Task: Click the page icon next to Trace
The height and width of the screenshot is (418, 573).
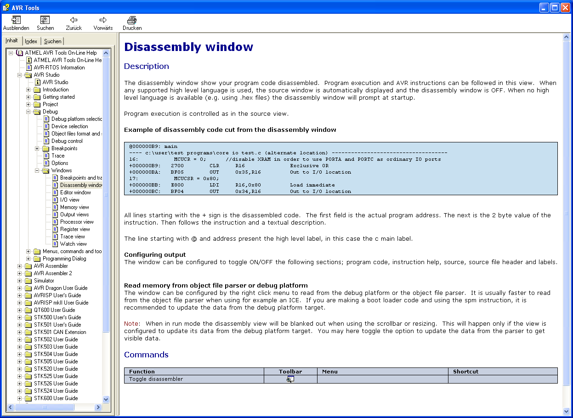Action: click(x=46, y=156)
